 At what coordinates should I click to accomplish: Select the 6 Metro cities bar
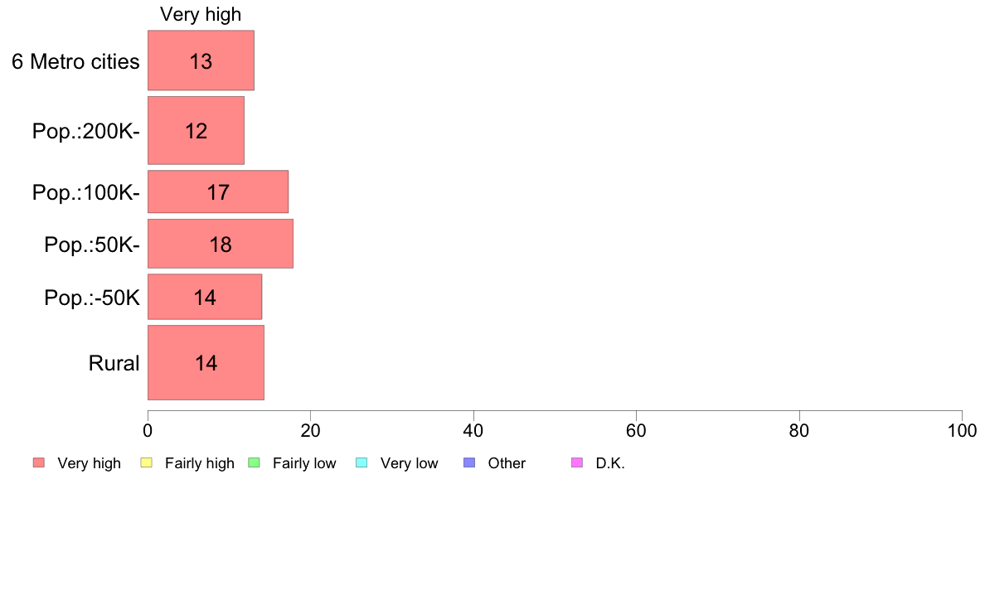201,61
